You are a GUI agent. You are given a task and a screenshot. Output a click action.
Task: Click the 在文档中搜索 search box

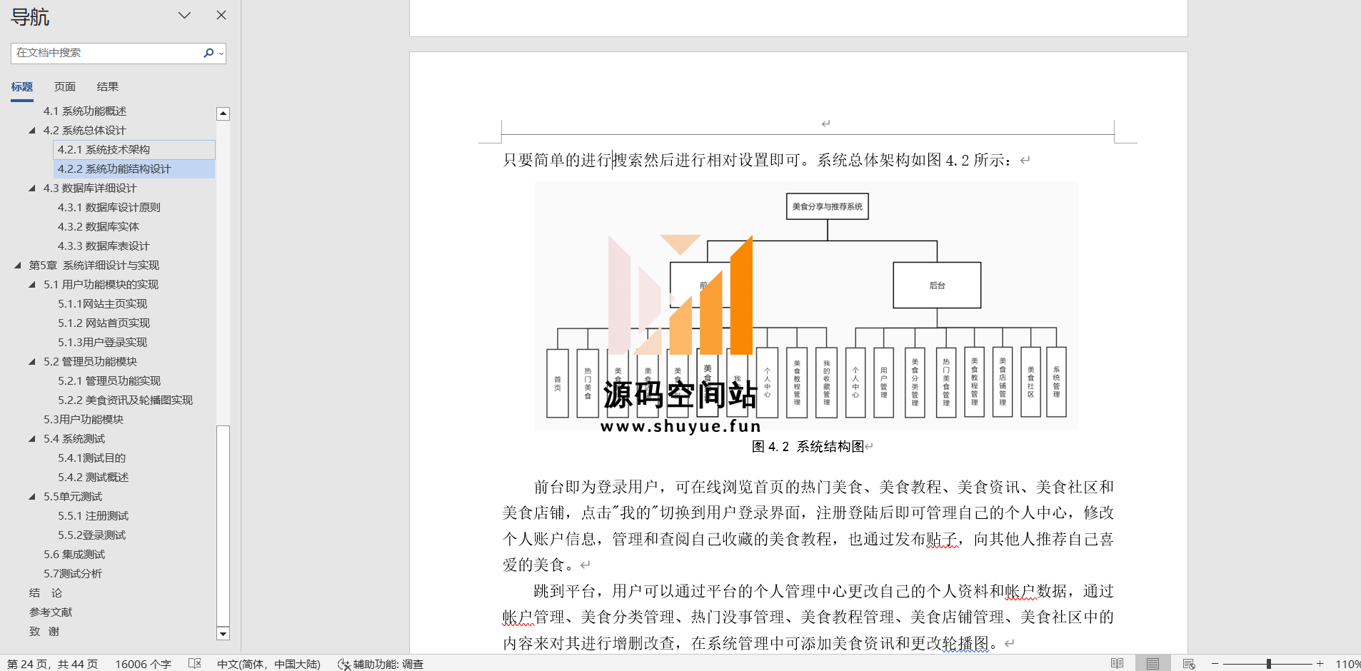(x=107, y=53)
